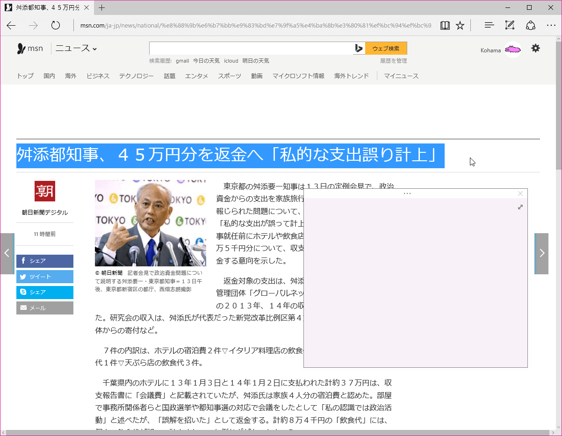The image size is (562, 436).
Task: Go to the ビジネス section
Action: (x=98, y=76)
